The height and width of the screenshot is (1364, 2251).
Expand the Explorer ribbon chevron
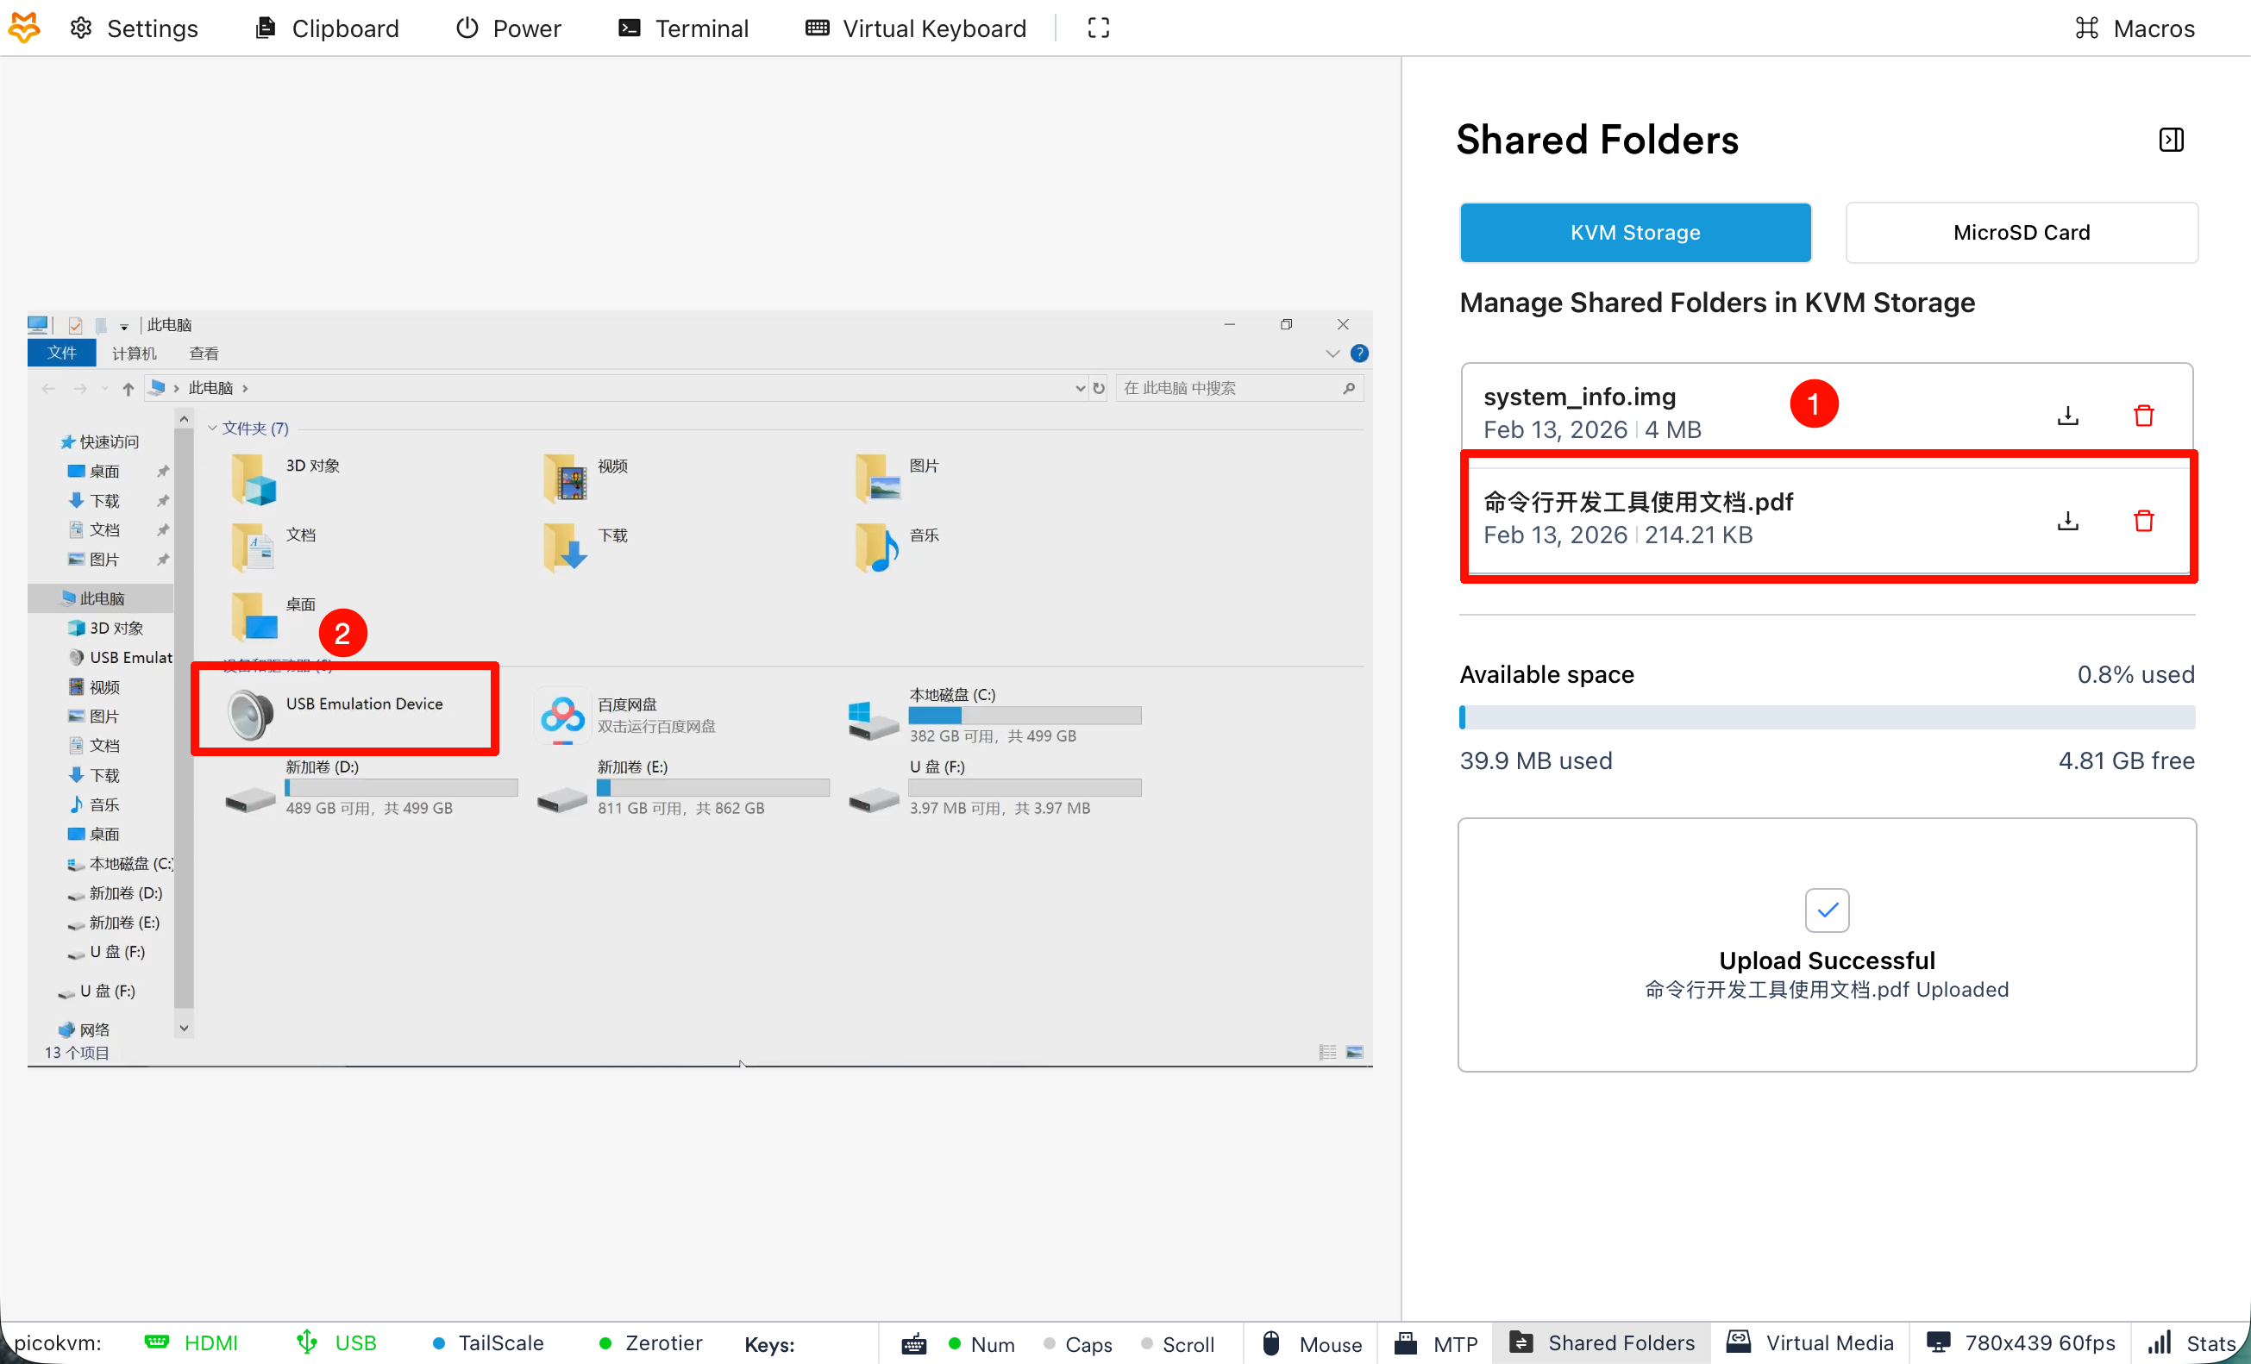pos(1332,354)
